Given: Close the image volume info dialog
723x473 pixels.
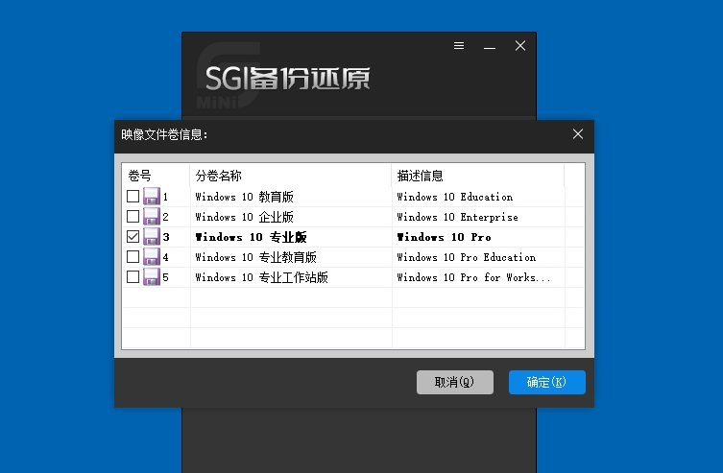Looking at the screenshot, I should (x=578, y=134).
